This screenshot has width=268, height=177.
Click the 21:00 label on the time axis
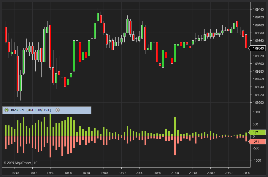tap(175, 173)
